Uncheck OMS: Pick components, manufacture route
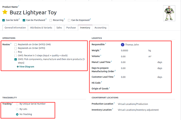181x120 pixels. tap(15, 59)
